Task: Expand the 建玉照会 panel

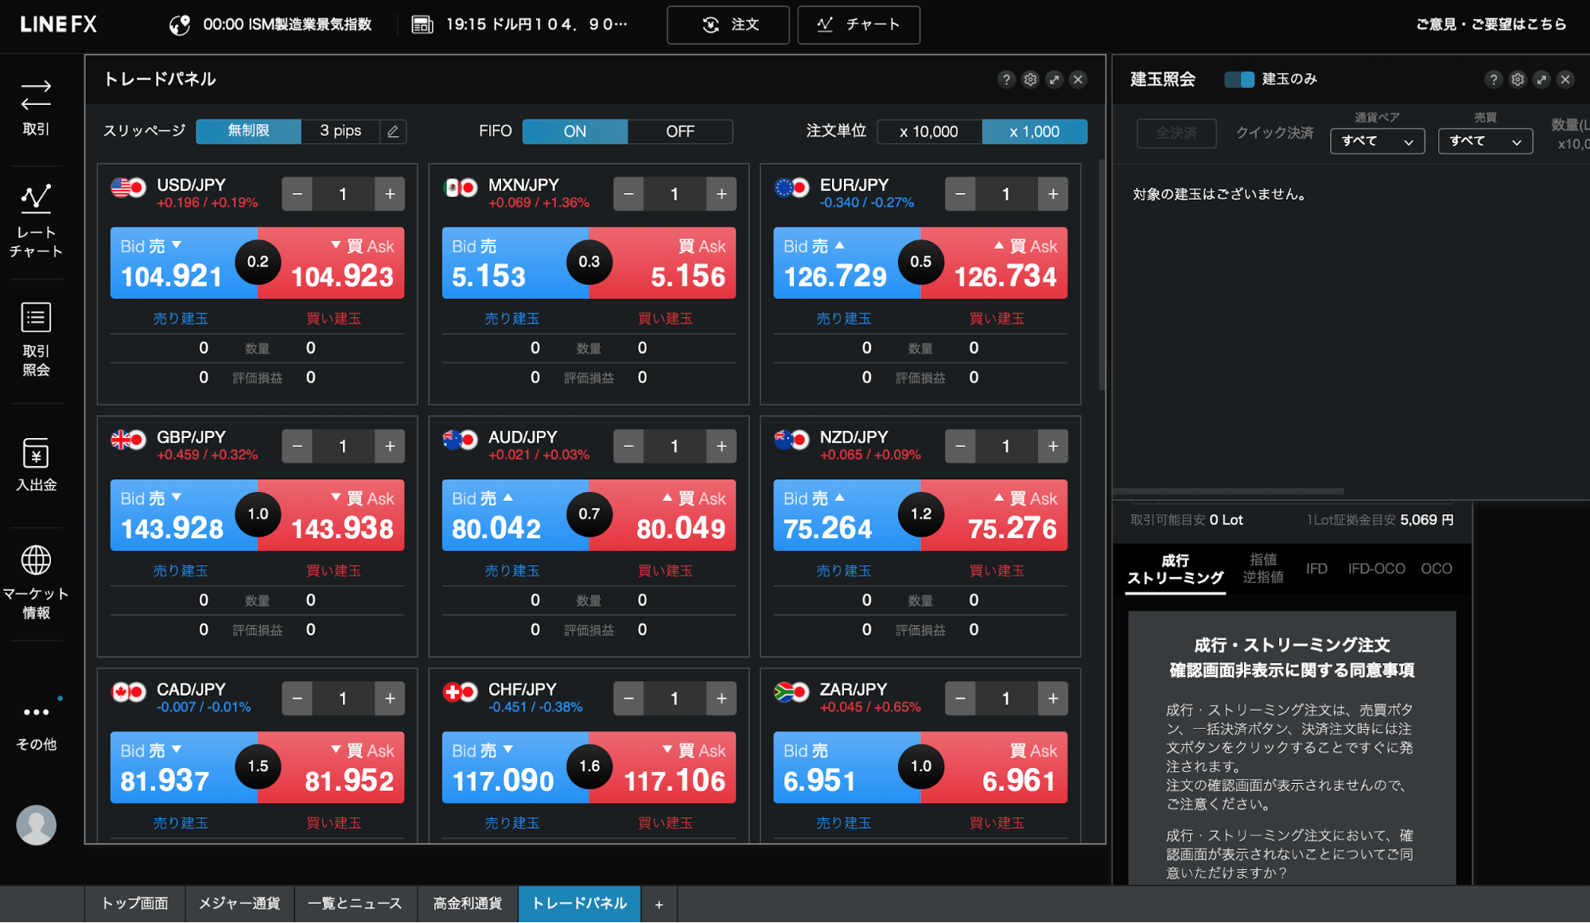Action: (1541, 80)
